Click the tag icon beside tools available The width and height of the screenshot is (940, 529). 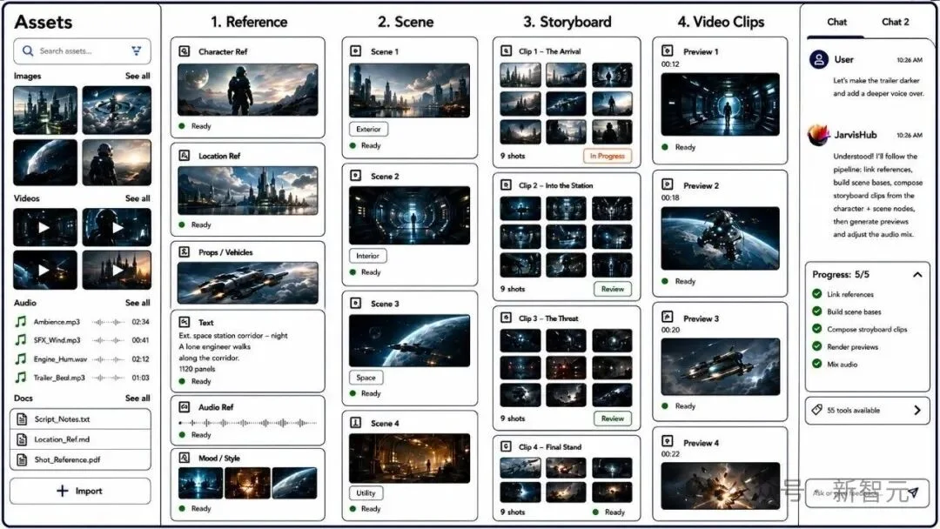[816, 410]
